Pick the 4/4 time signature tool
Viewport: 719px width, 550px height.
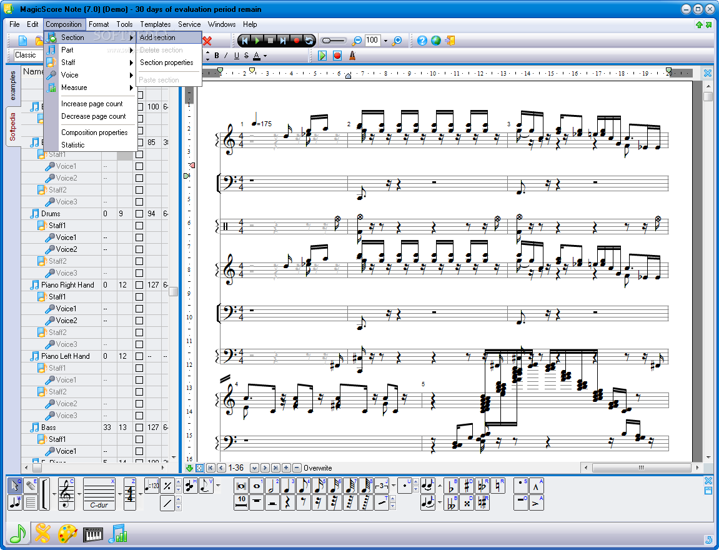[x=130, y=494]
